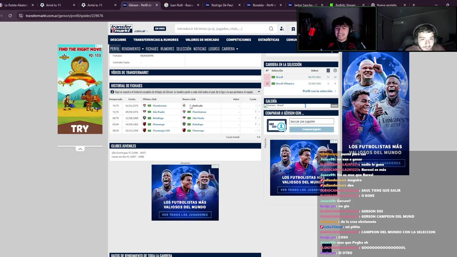Click Botafogo crest in 69/70 row
This screenshot has height=257, width=457.
[145, 118]
